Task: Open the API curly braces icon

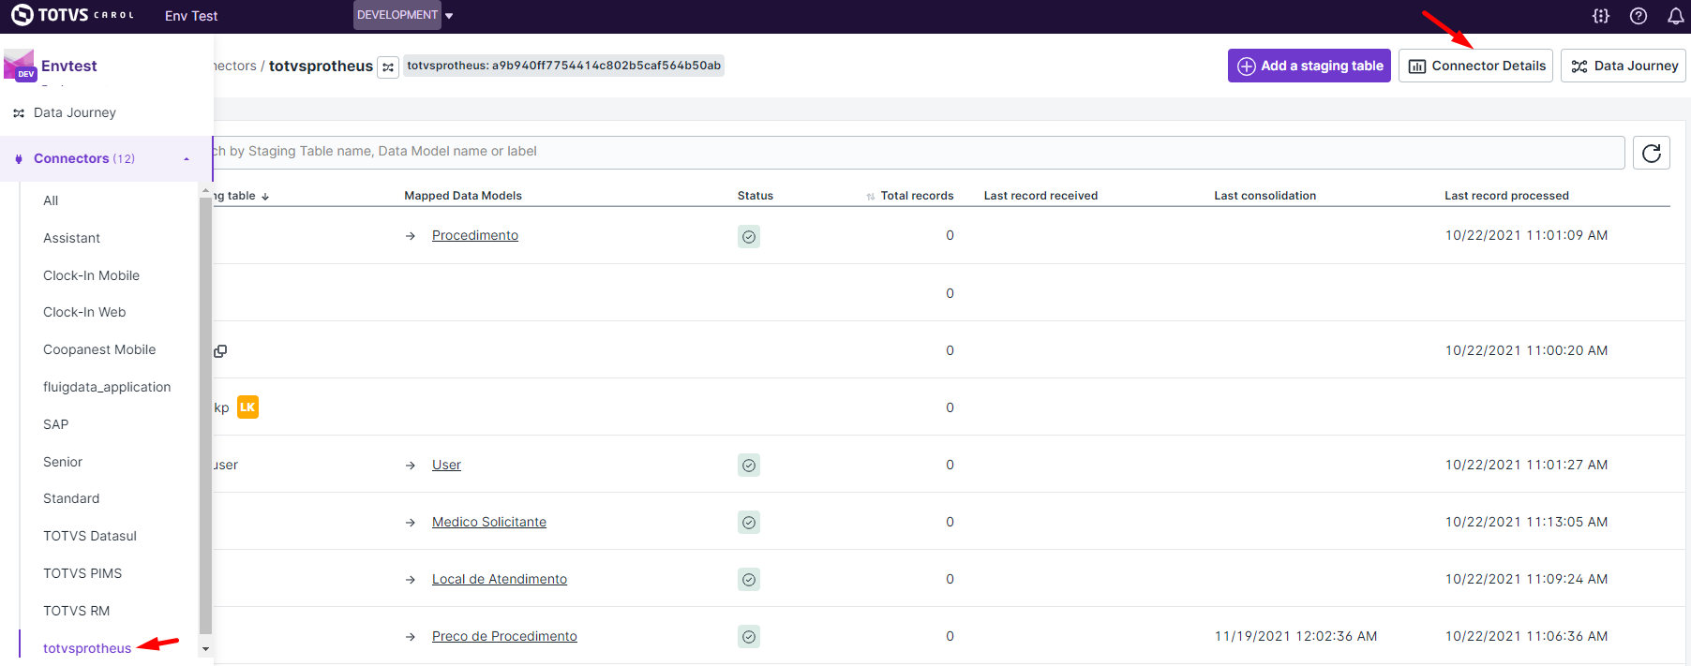Action: tap(1601, 16)
